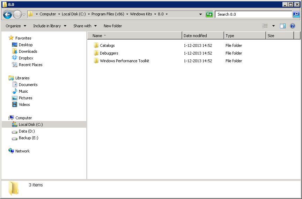Click the Catalogs date modified cell
The image size is (302, 199).
[198, 45]
